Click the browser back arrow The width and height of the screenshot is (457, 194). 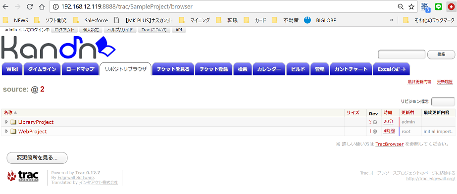6,6
